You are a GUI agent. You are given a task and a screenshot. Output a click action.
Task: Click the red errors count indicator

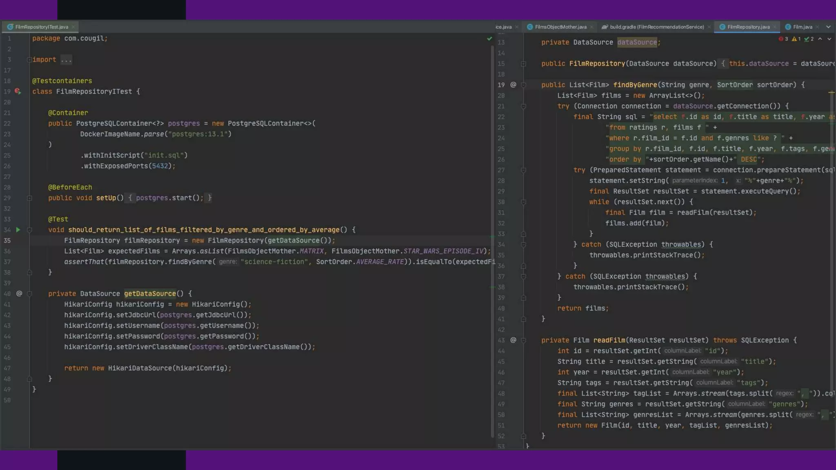pos(783,39)
